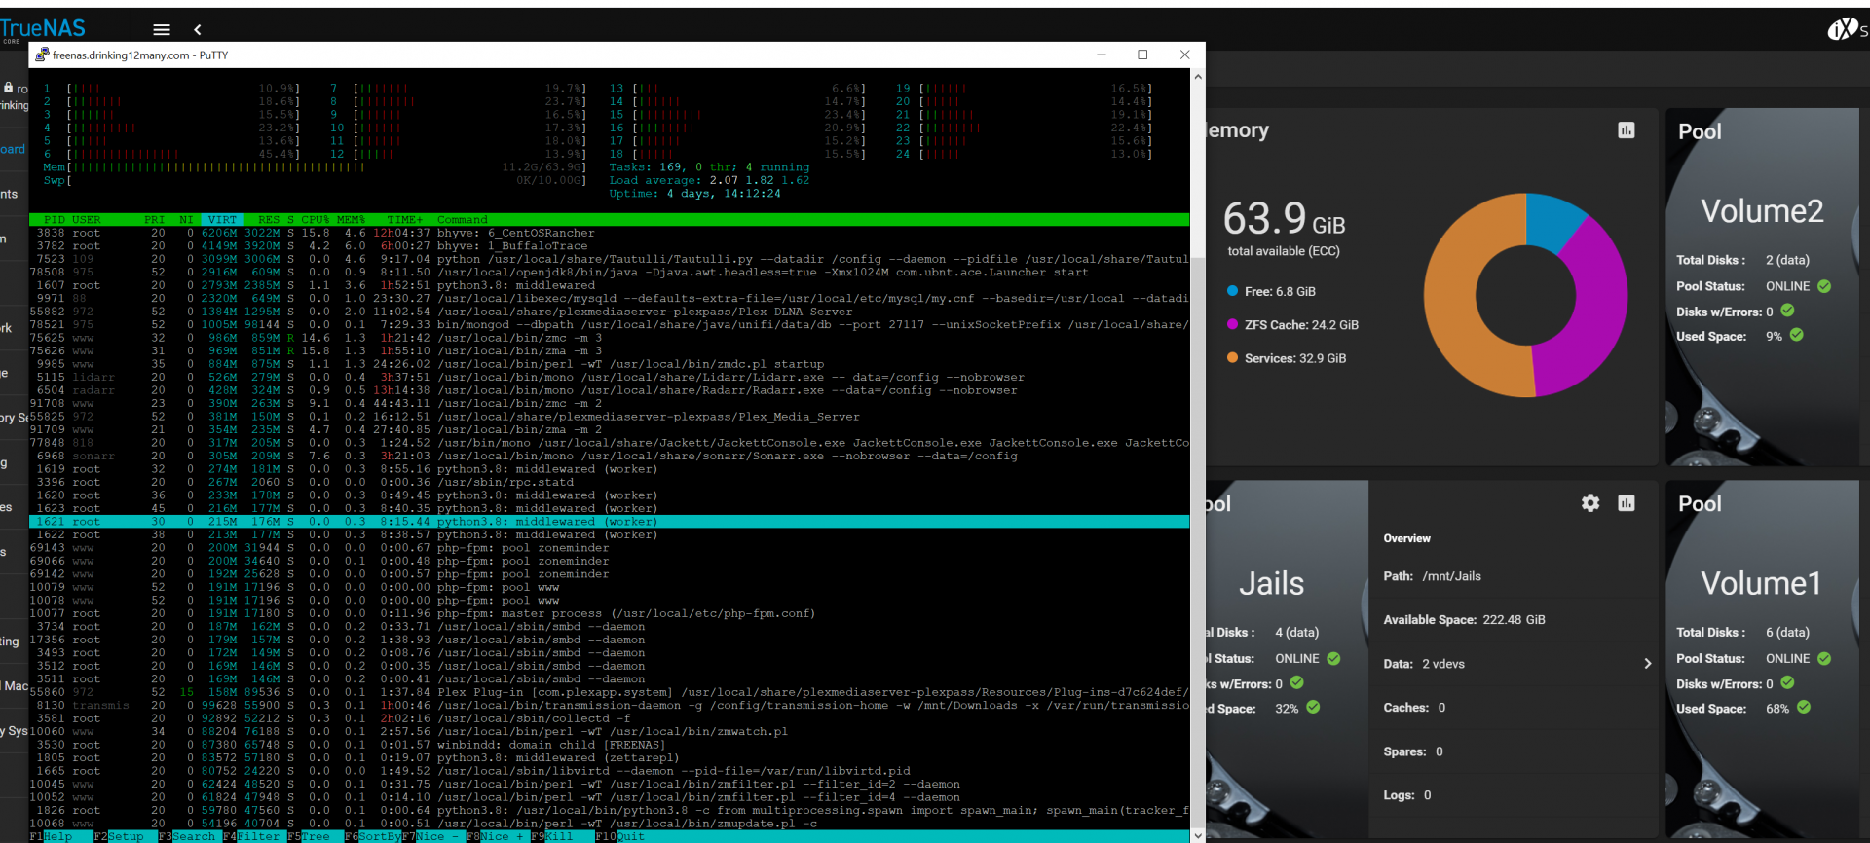Click Jails Available Space 222.48 GiB text

(x=1464, y=620)
